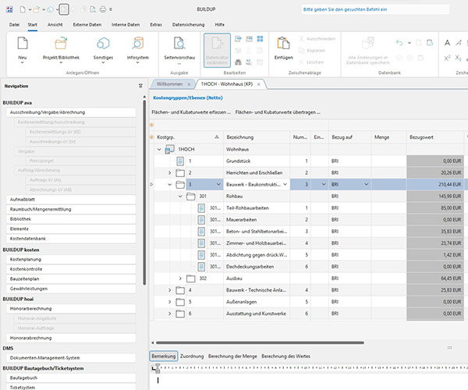Open the undo history dropdown arrow

click(409, 43)
